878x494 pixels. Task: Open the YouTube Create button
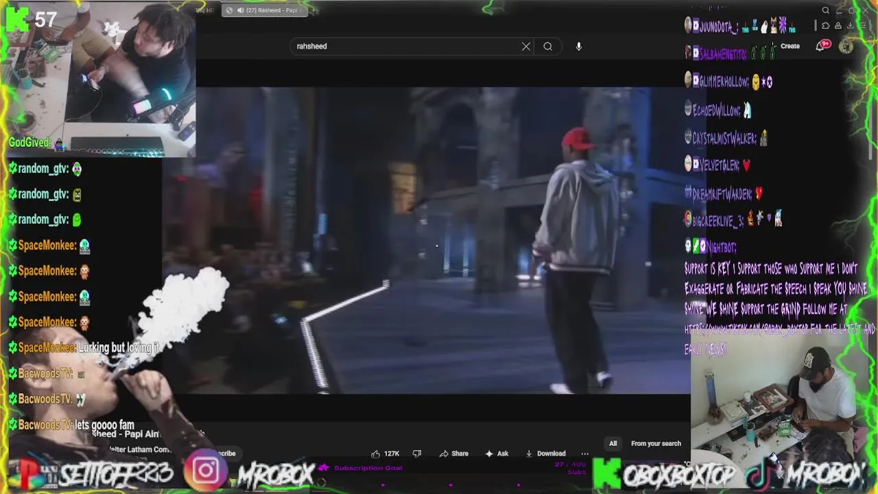pos(790,46)
